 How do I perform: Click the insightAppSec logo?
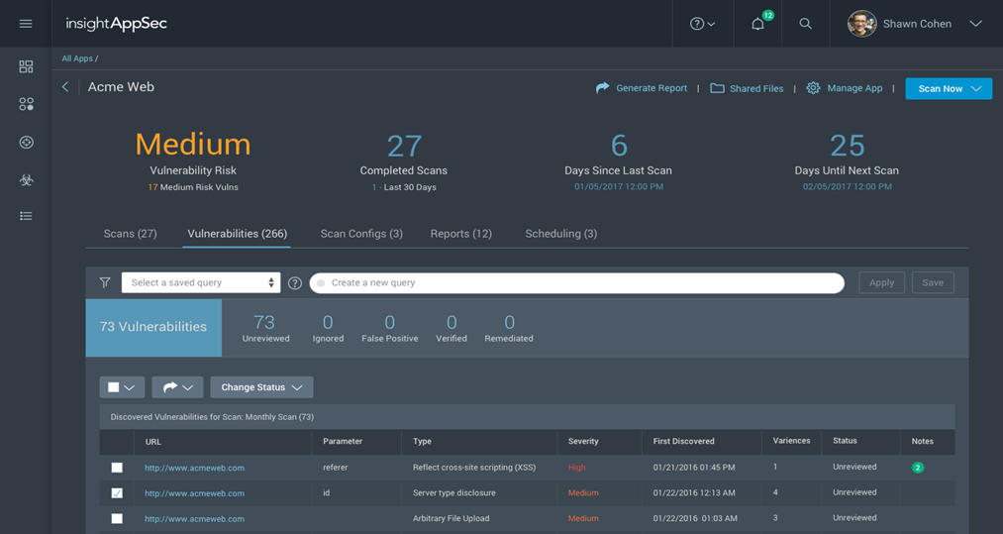pos(117,24)
